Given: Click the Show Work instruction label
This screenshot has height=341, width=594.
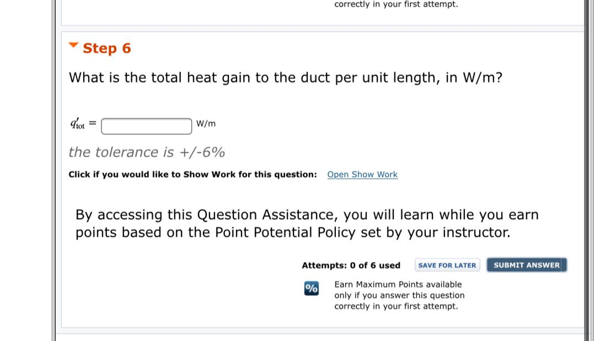Looking at the screenshot, I should pyautogui.click(x=193, y=174).
